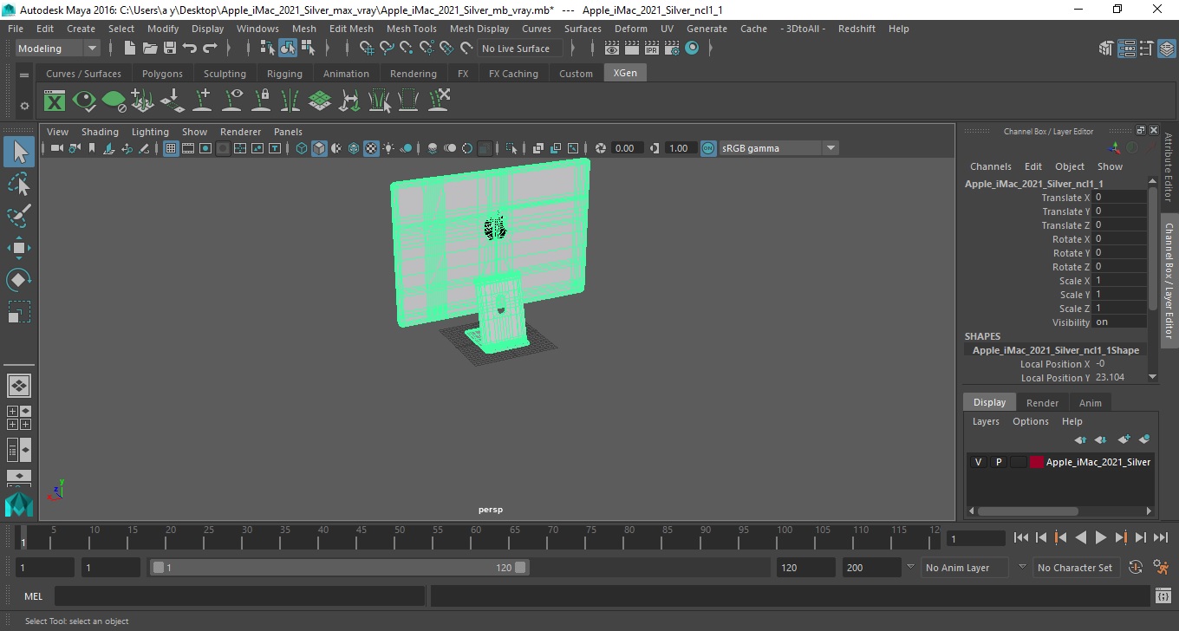The height and width of the screenshot is (631, 1179).
Task: Select by component type mode icon
Action: [308, 49]
